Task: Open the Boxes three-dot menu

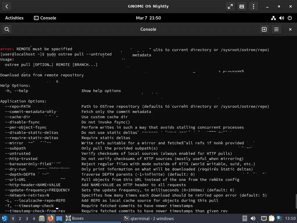Action: (x=253, y=6)
